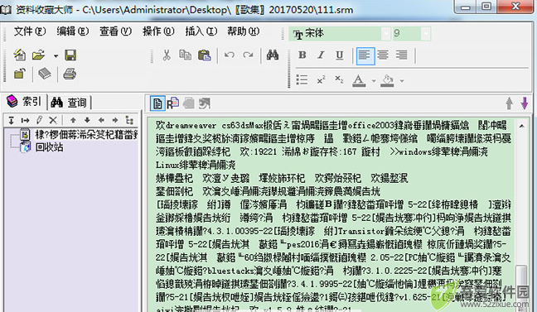Viewport: 537px width, 312px height.
Task: Open the 文件(F) menu
Action: 30,31
